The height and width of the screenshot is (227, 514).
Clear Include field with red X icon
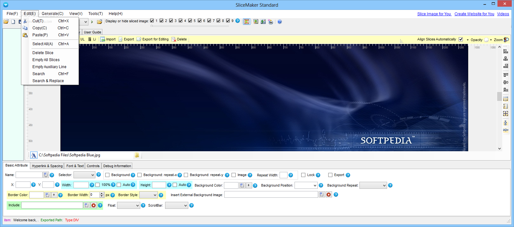(94, 205)
